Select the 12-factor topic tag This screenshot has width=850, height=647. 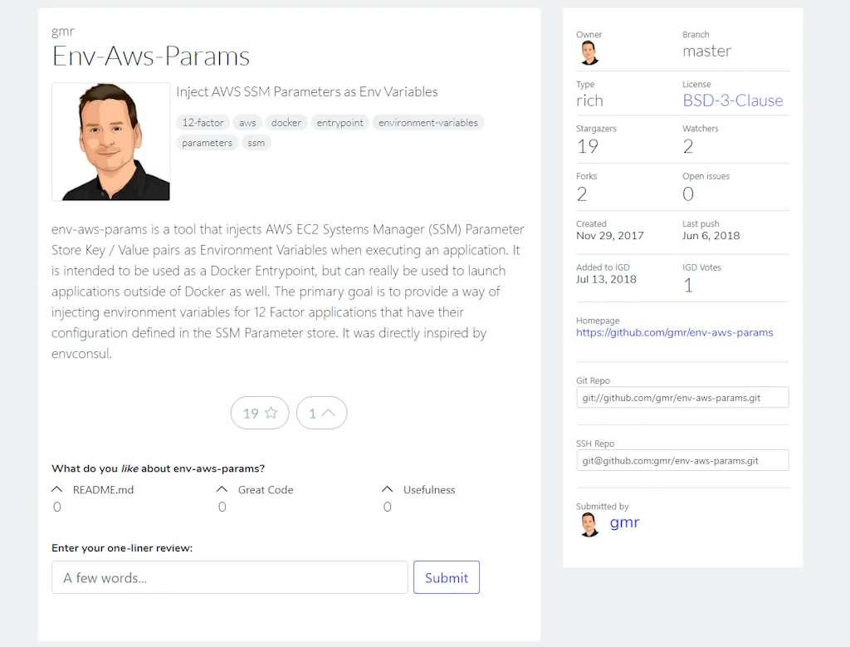click(203, 123)
